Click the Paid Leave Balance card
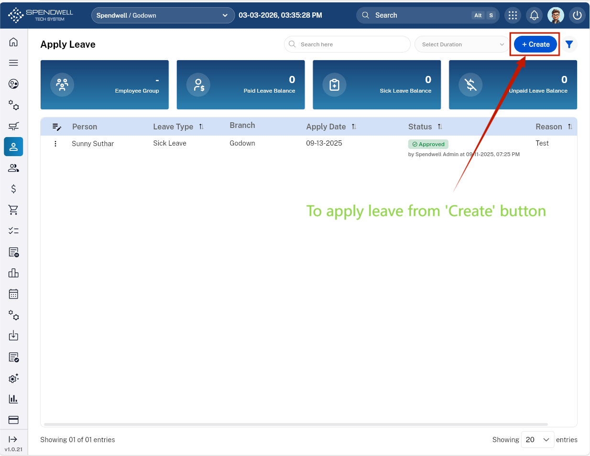The image size is (590, 456). point(241,85)
